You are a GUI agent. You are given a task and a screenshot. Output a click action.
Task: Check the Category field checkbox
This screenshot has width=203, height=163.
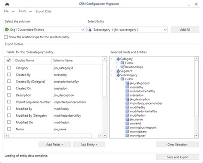[9, 68]
